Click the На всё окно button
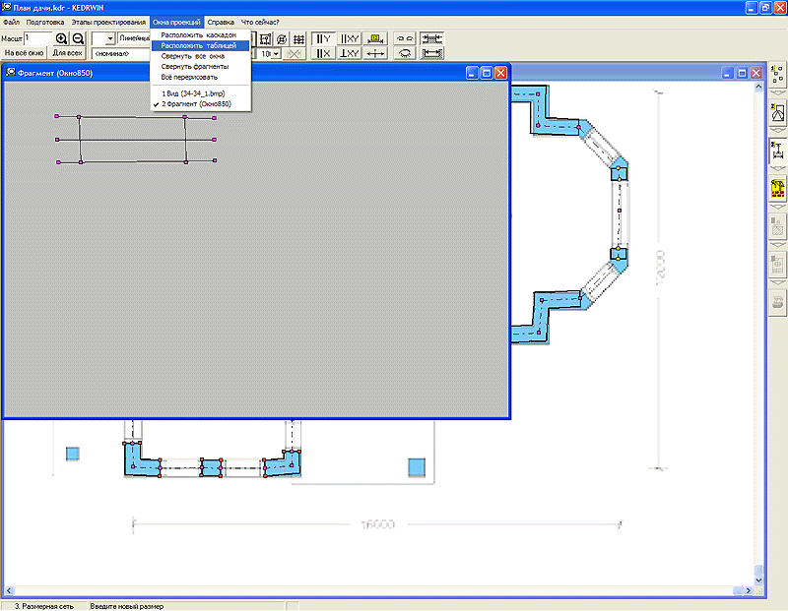Image resolution: width=788 pixels, height=611 pixels. (x=24, y=53)
